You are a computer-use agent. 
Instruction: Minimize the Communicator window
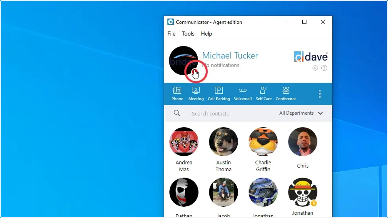click(x=286, y=22)
